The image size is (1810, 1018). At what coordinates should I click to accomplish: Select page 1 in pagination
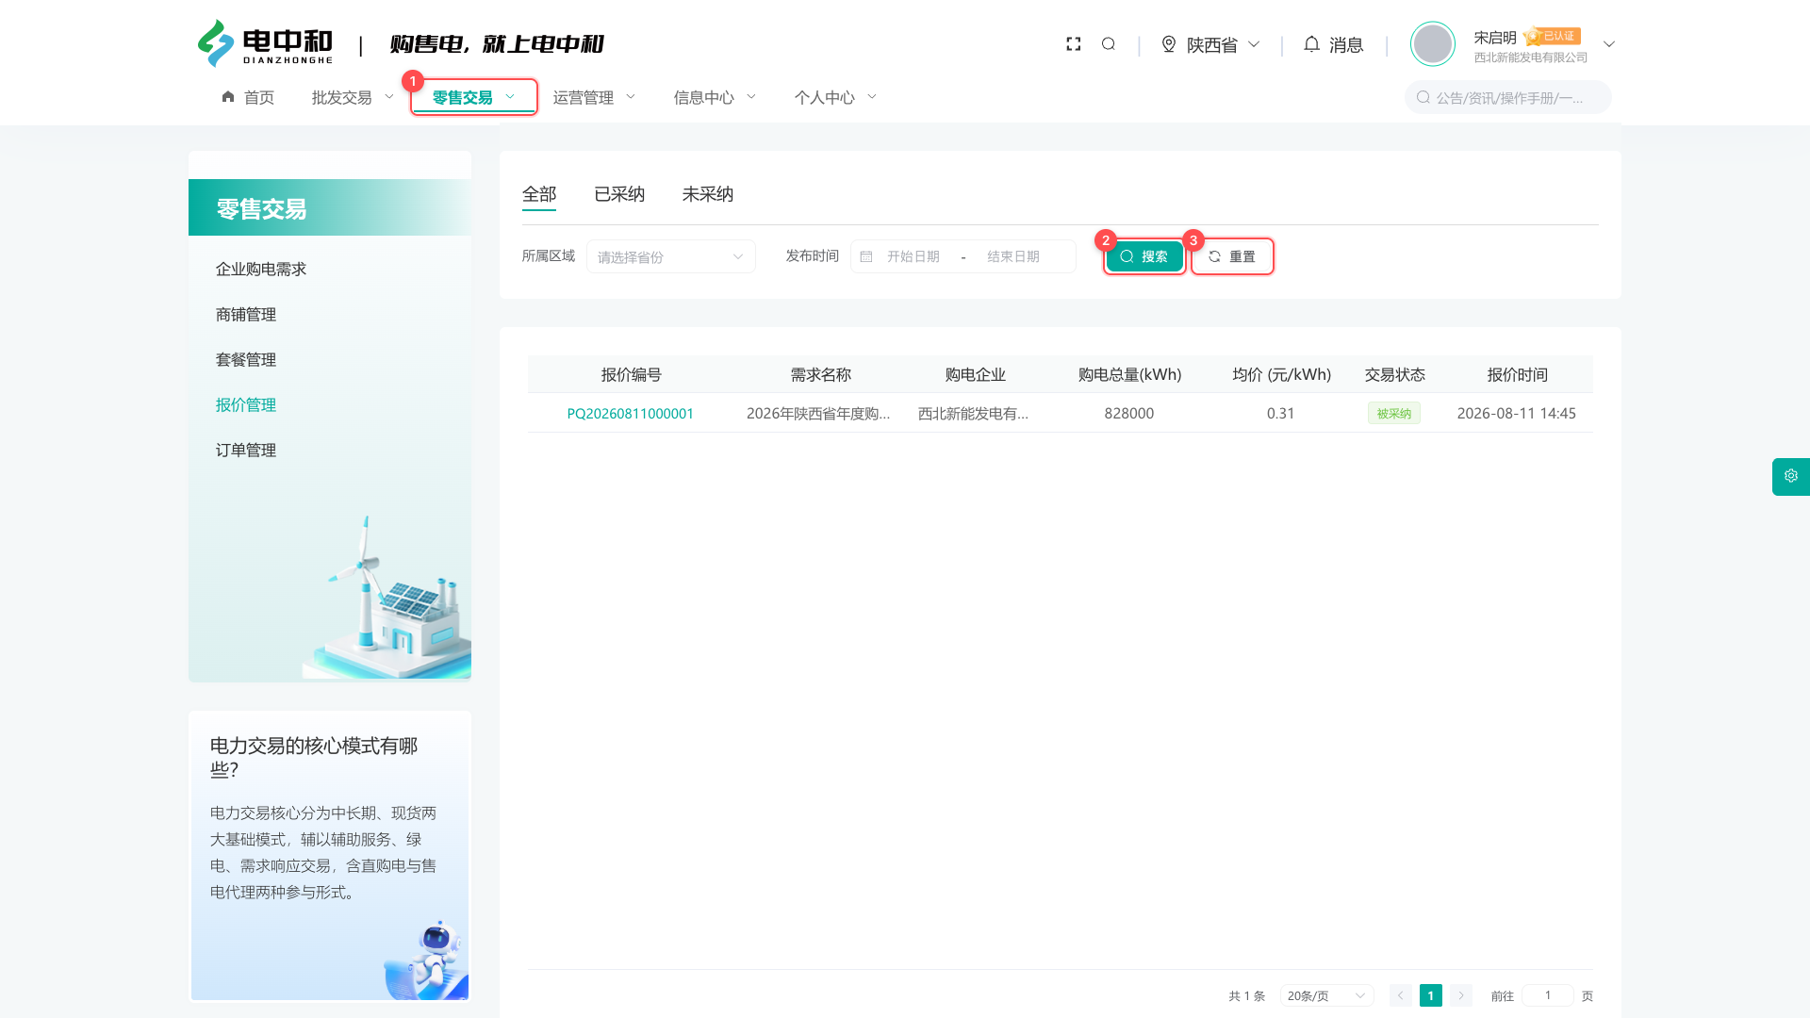point(1431,995)
